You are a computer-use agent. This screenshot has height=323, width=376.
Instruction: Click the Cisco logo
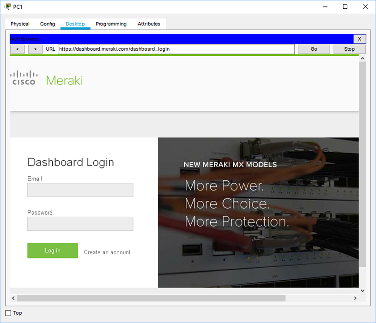(24, 78)
